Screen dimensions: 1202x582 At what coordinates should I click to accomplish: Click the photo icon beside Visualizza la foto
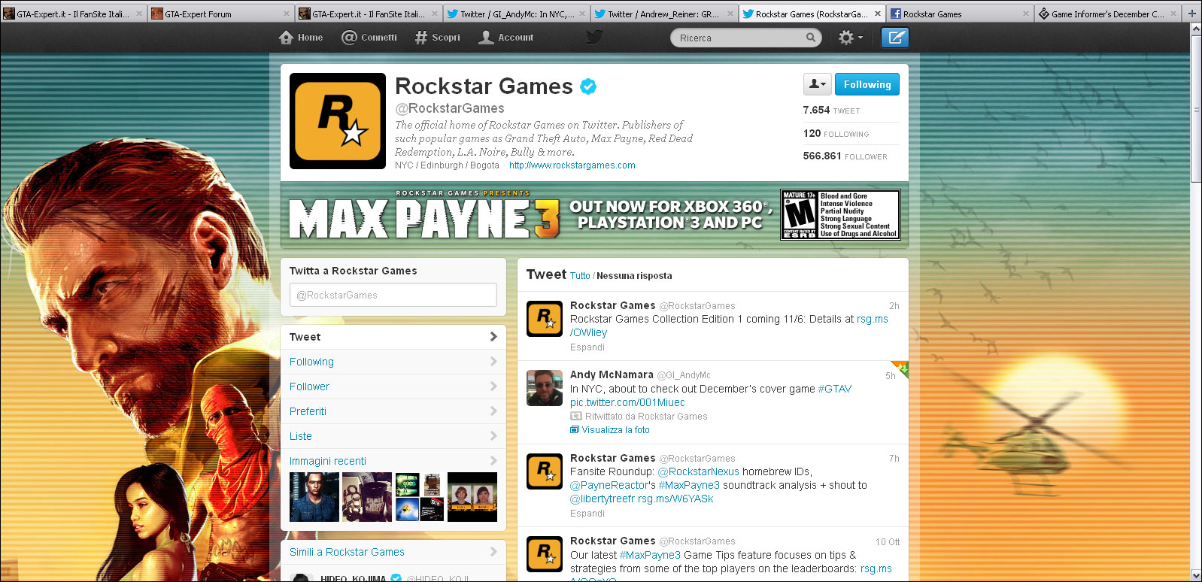[x=575, y=430]
